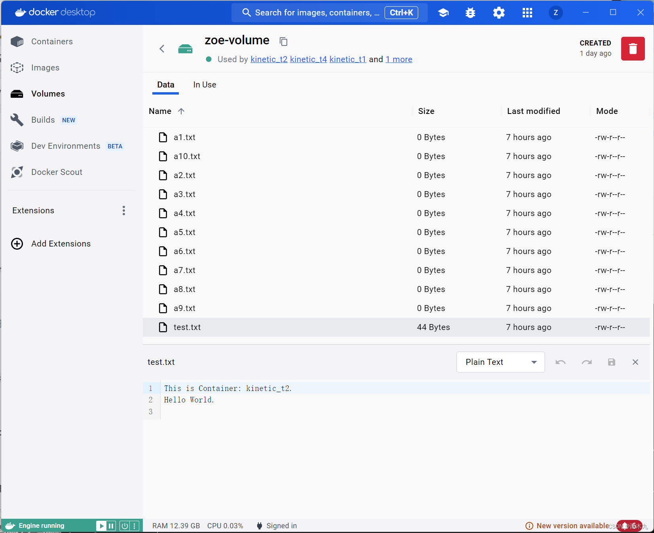
Task: Click Add Extensions label
Action: tap(61, 244)
